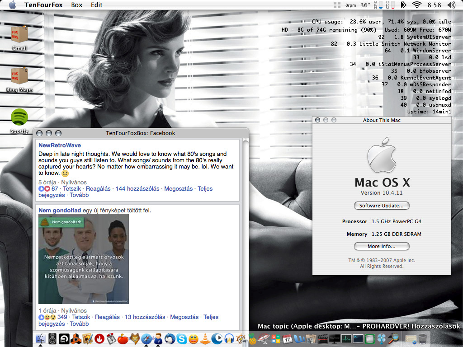Open the yellow smiley messenger Dock icon
463x347 pixels.
pos(194,339)
